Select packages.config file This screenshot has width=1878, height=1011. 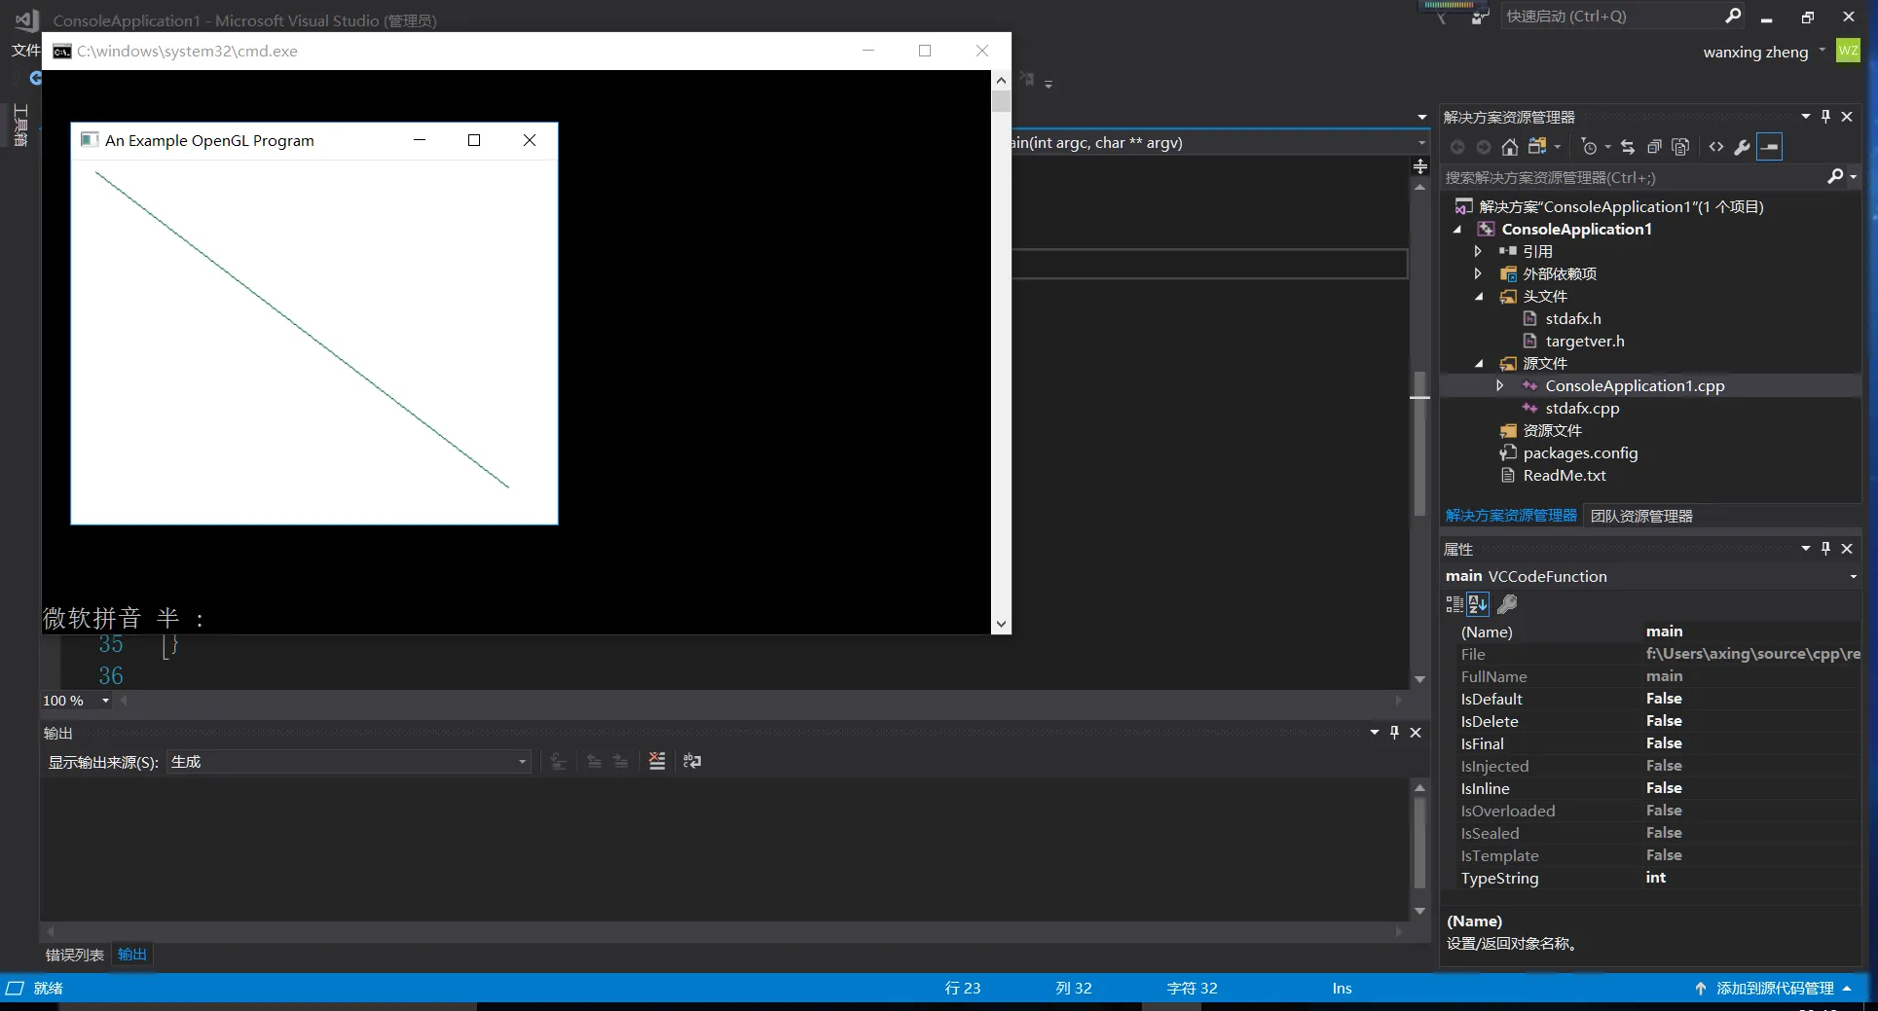pyautogui.click(x=1580, y=452)
